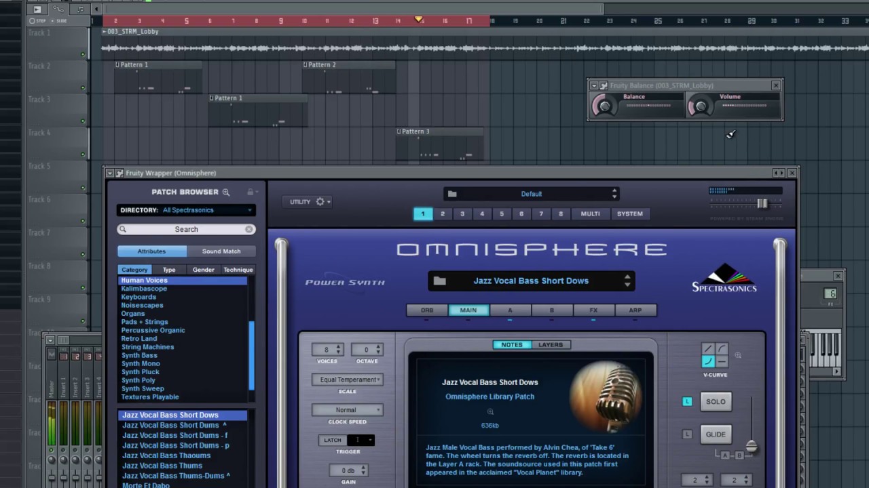Viewport: 869px width, 488px height.
Task: Open the Fruity Wrapper menu arrow
Action: (110, 174)
